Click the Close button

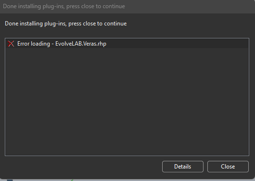(228, 167)
